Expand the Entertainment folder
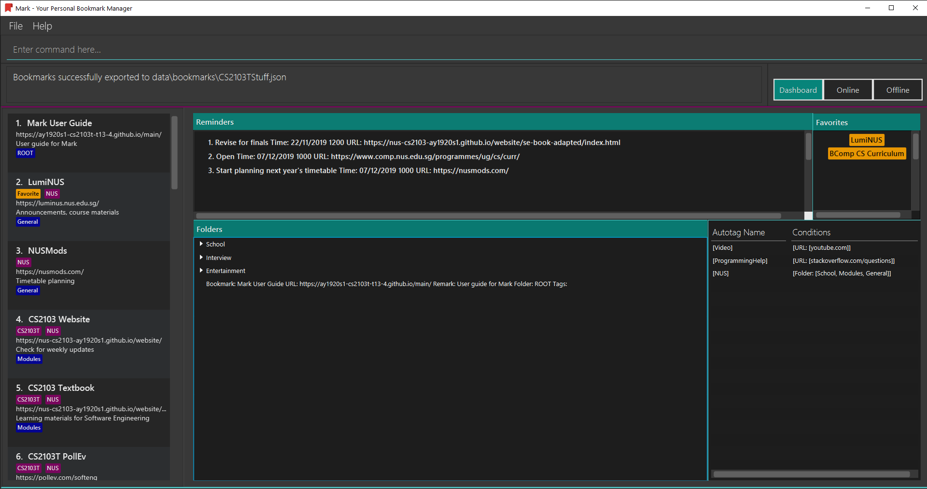927x489 pixels. tap(201, 271)
